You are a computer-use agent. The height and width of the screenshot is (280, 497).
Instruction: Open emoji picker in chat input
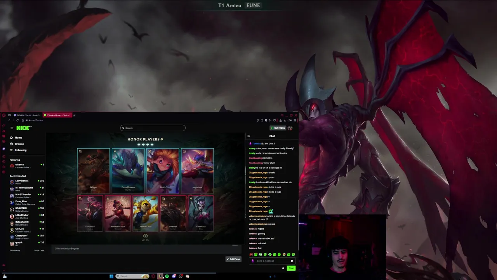pyautogui.click(x=292, y=261)
